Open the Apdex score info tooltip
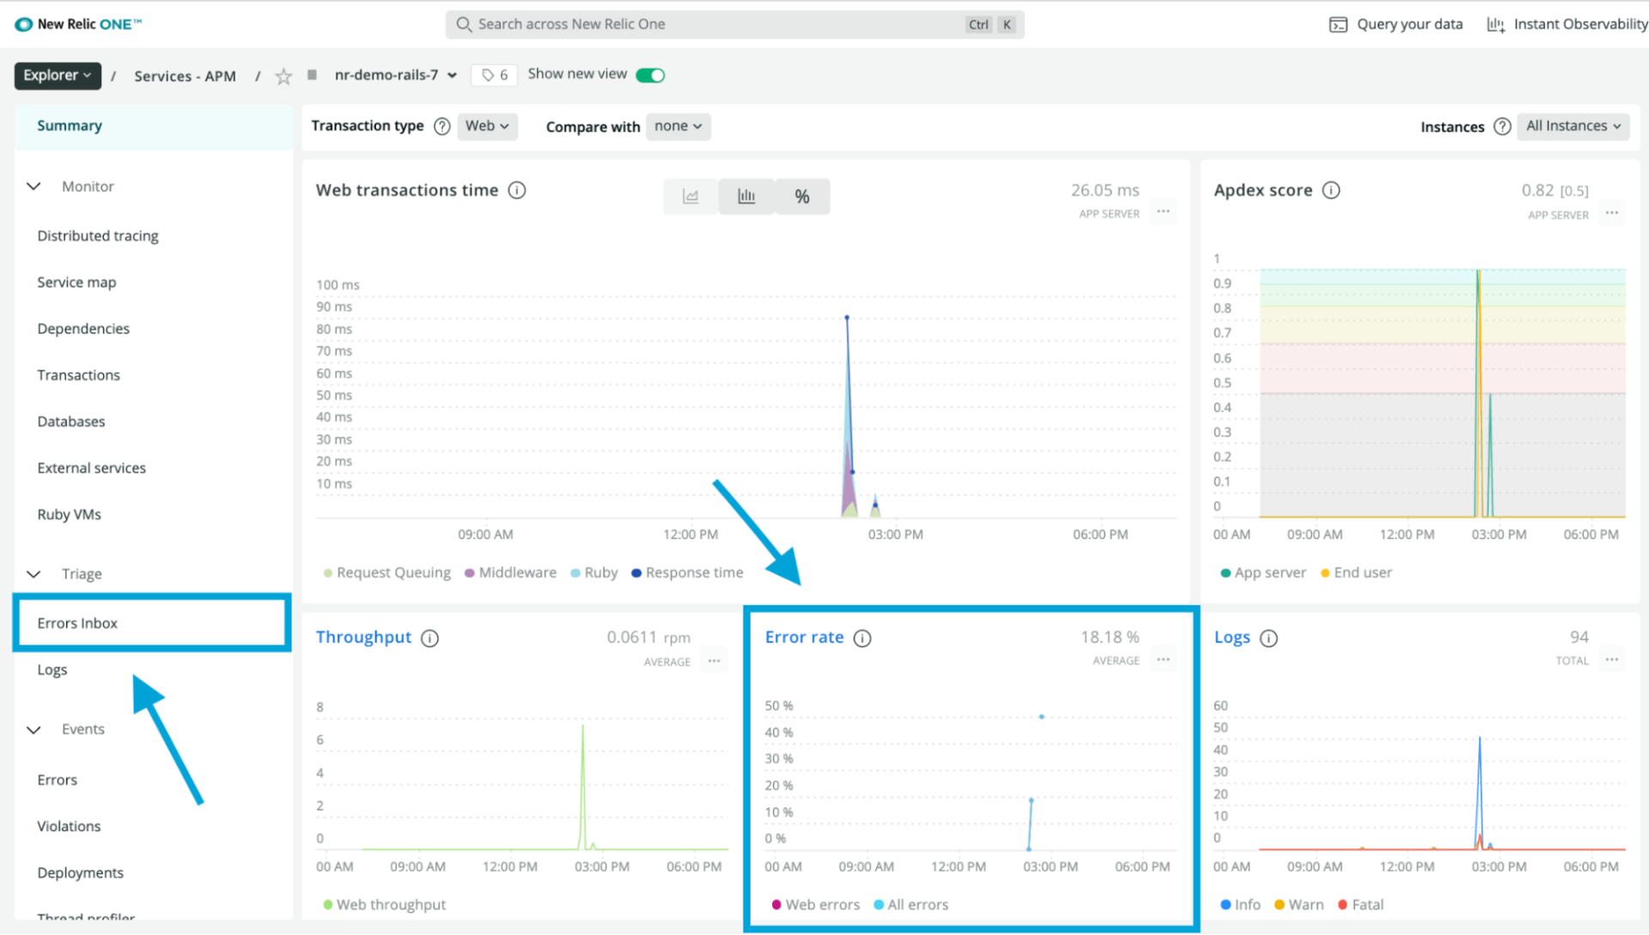This screenshot has height=935, width=1649. [x=1331, y=191]
